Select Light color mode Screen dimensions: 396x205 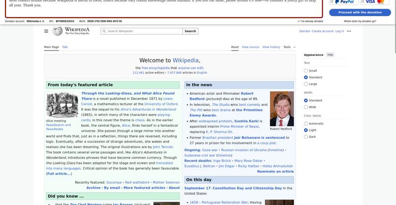coord(306,130)
